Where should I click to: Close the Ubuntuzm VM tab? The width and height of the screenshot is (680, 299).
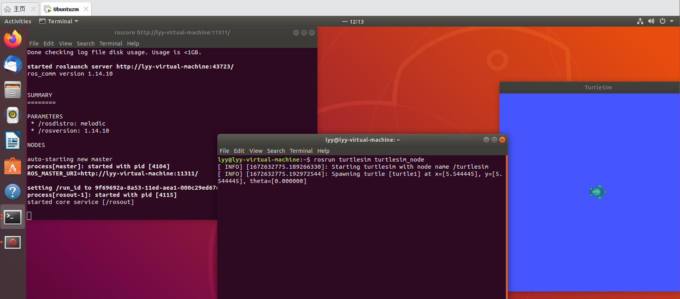click(86, 9)
